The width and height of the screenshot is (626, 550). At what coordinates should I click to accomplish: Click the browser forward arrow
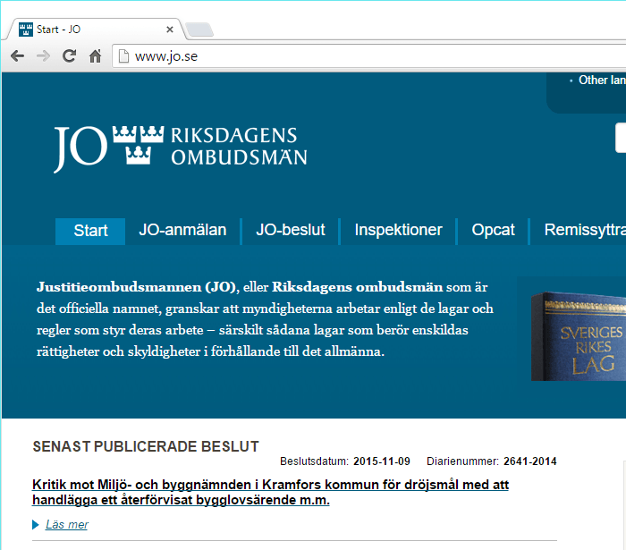coord(43,55)
